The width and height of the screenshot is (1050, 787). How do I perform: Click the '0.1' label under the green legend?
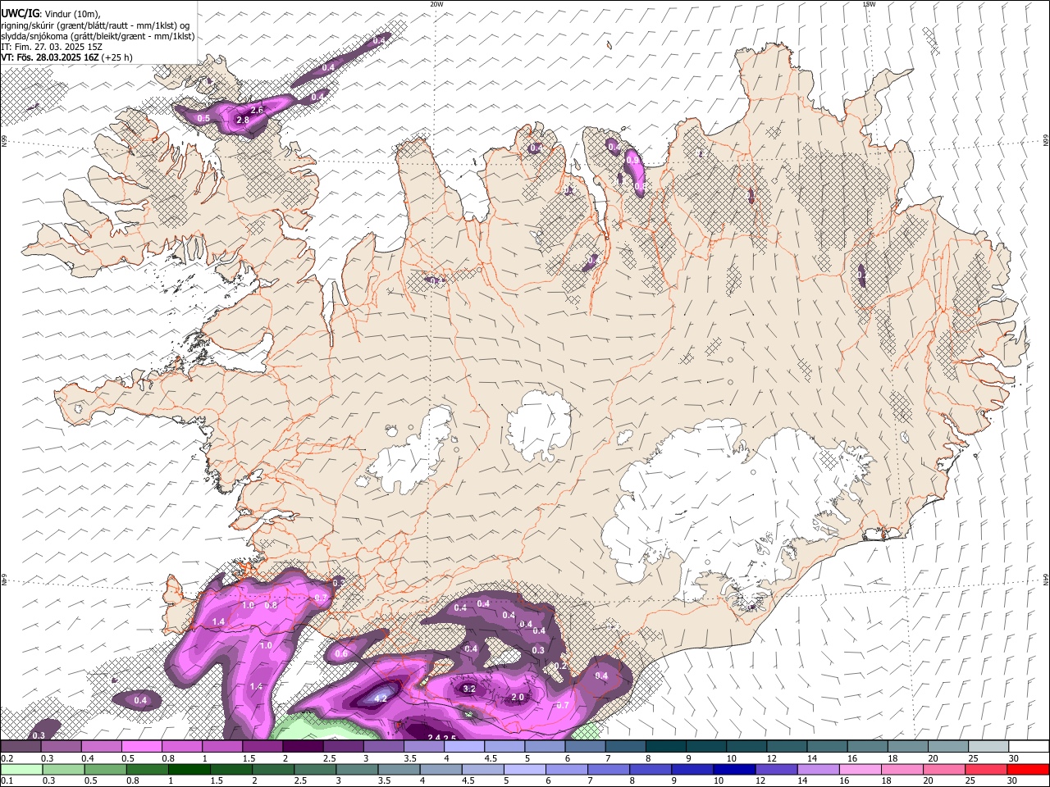[7, 780]
